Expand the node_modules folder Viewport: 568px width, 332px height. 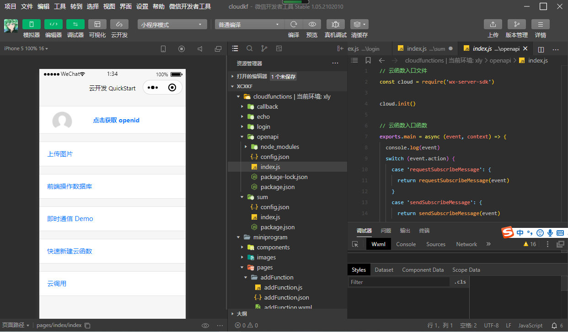[246, 147]
